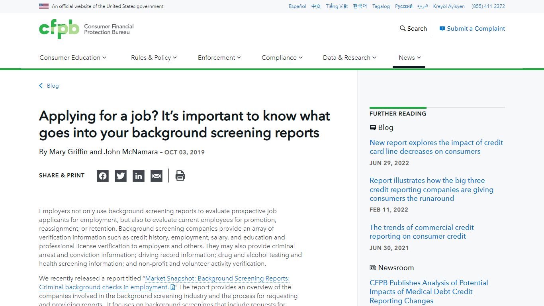Click official US government website notice
The width and height of the screenshot is (544, 306).
pyautogui.click(x=108, y=6)
